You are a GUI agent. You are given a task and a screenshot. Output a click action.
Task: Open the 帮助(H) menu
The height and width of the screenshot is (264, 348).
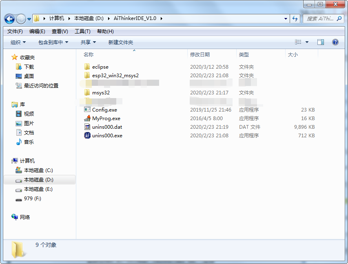click(x=105, y=31)
